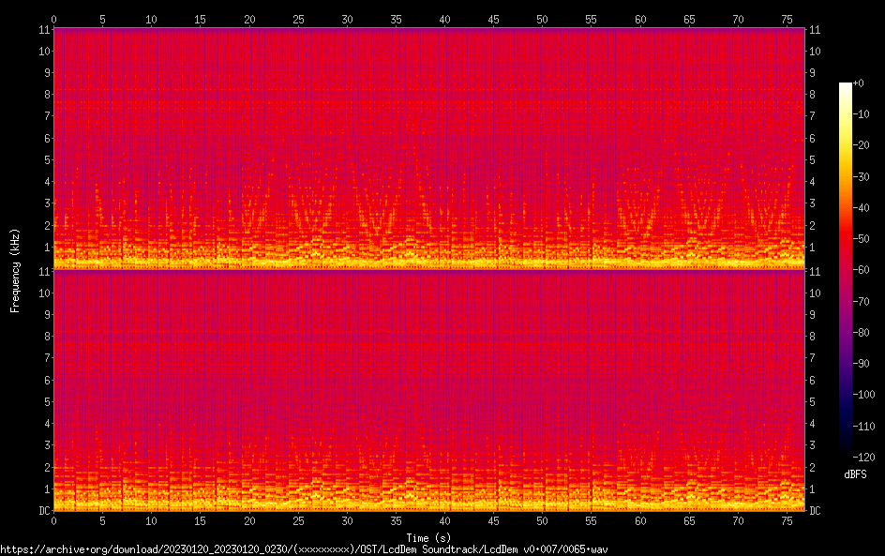Click the 11 kHz label at top-left corner

pos(42,30)
